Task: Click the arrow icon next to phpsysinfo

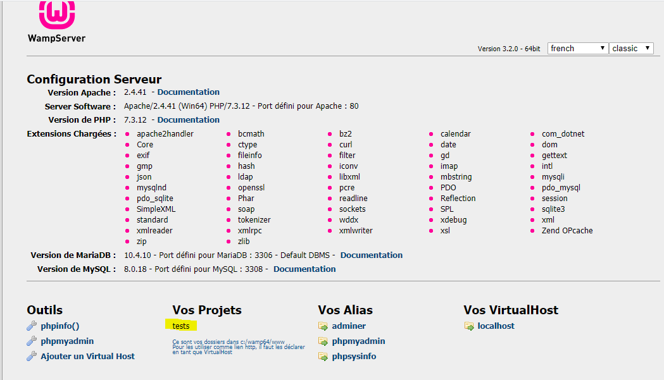Action: point(322,356)
